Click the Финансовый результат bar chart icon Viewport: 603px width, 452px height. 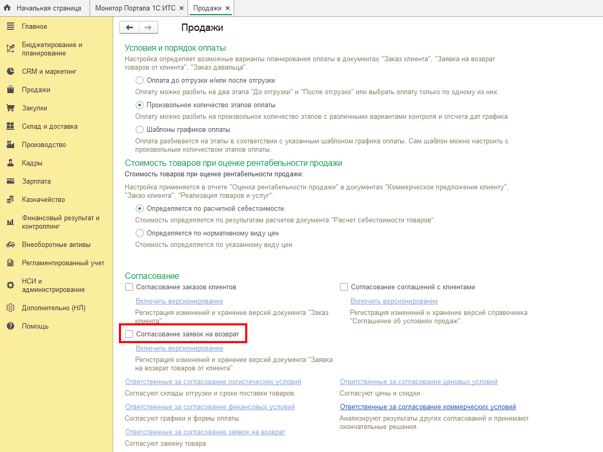coord(10,222)
